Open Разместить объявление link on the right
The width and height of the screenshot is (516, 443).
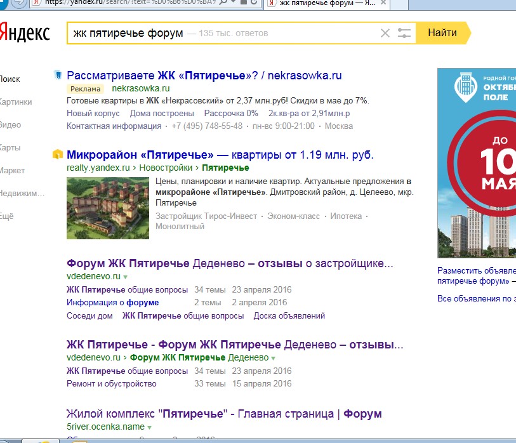pos(477,276)
